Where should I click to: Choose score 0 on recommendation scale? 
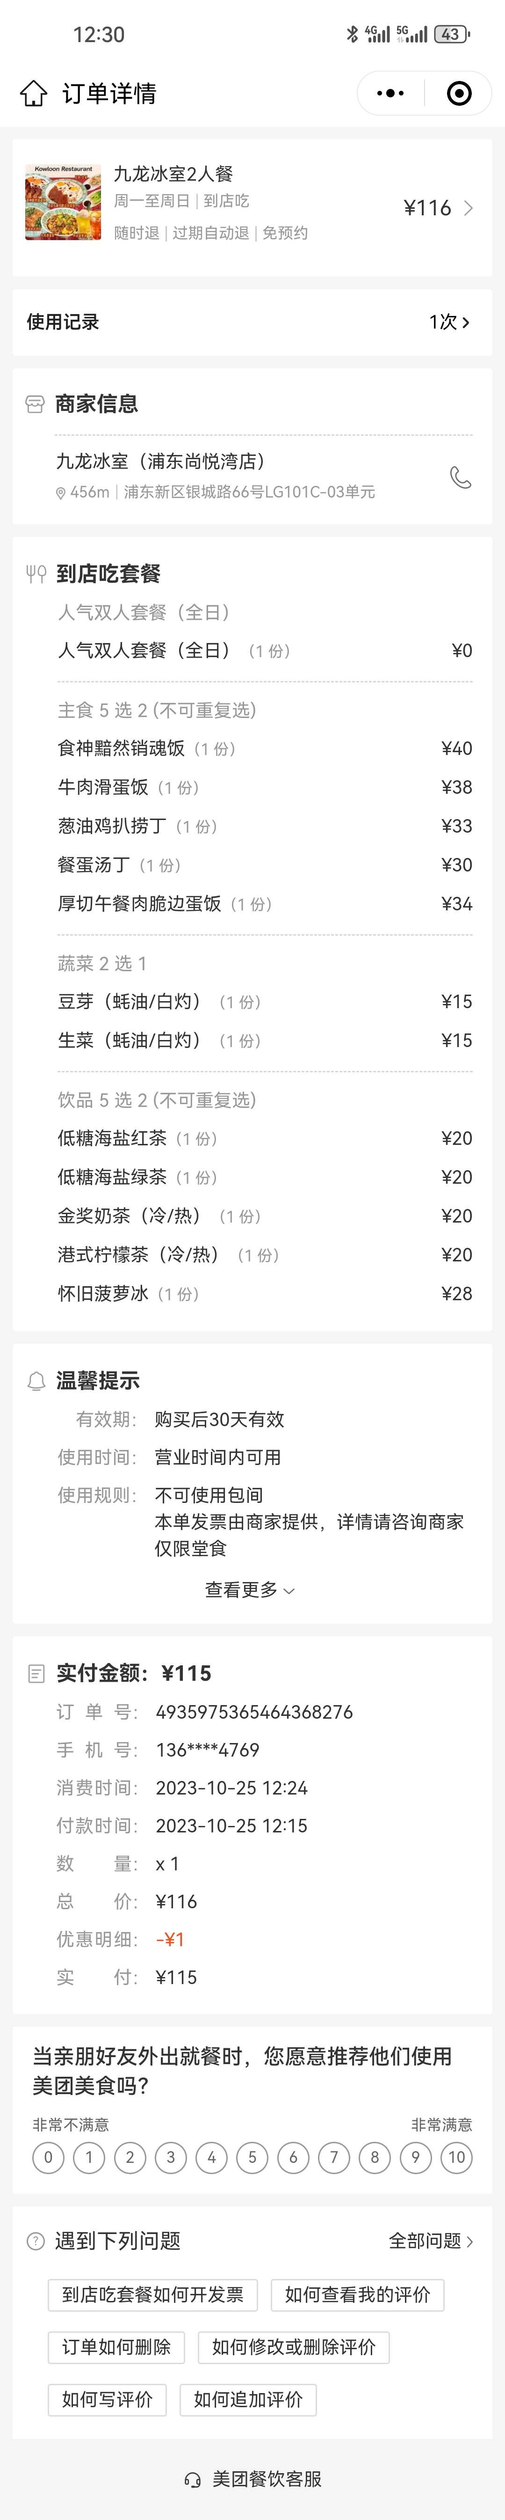[49, 2157]
